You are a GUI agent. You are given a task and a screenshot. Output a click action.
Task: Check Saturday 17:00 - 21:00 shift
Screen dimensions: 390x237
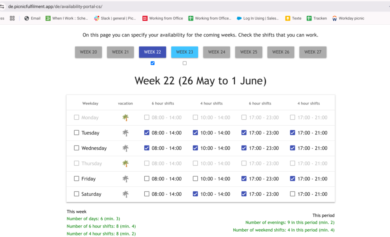tap(292, 194)
